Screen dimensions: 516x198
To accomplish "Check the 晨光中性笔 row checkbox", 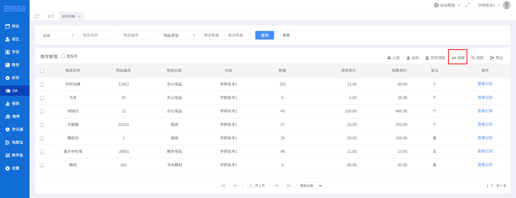I will coord(42,152).
